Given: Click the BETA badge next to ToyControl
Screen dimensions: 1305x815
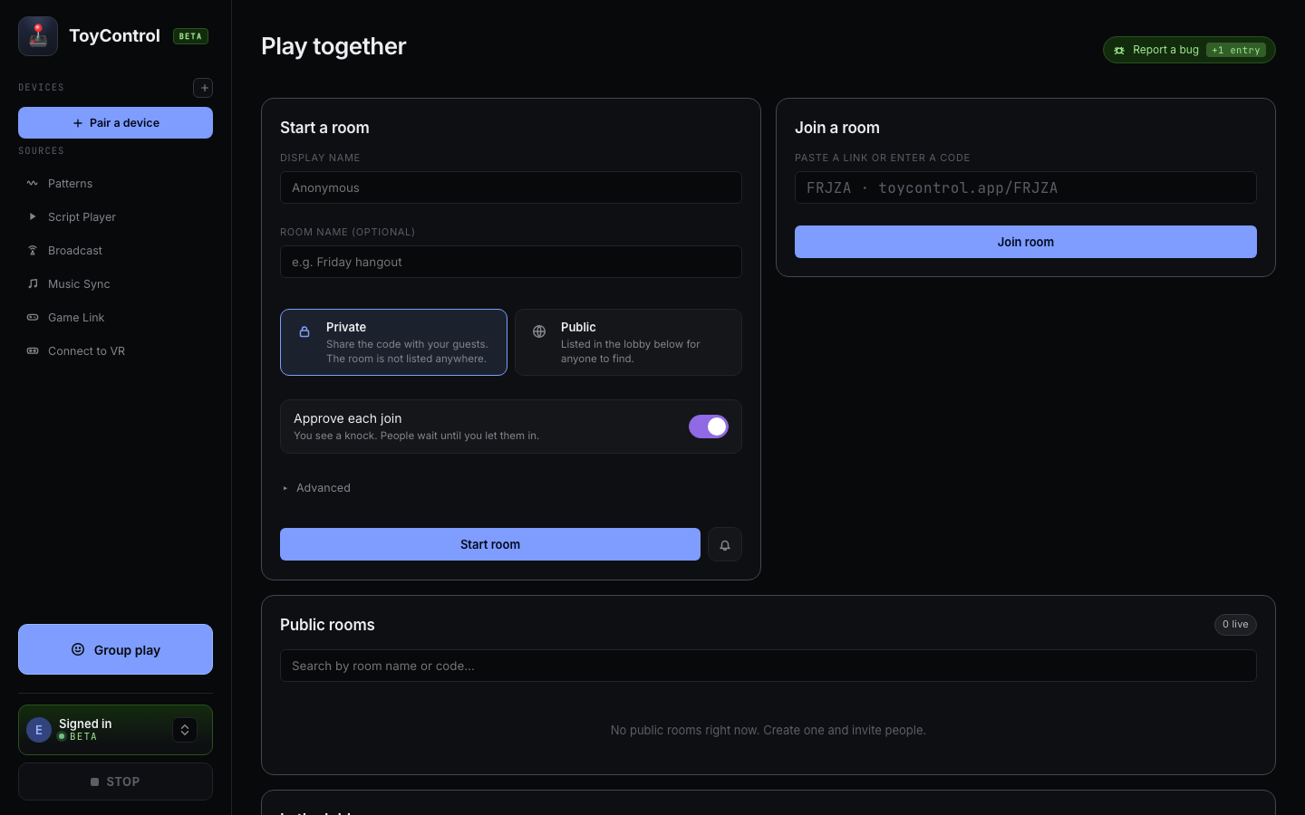Looking at the screenshot, I should pyautogui.click(x=190, y=36).
